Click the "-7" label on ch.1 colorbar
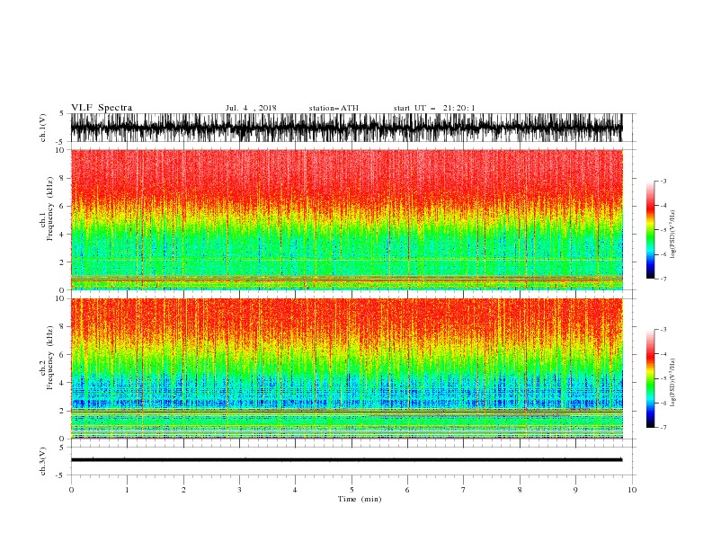Viewport: 712px width, 550px height. 663,279
